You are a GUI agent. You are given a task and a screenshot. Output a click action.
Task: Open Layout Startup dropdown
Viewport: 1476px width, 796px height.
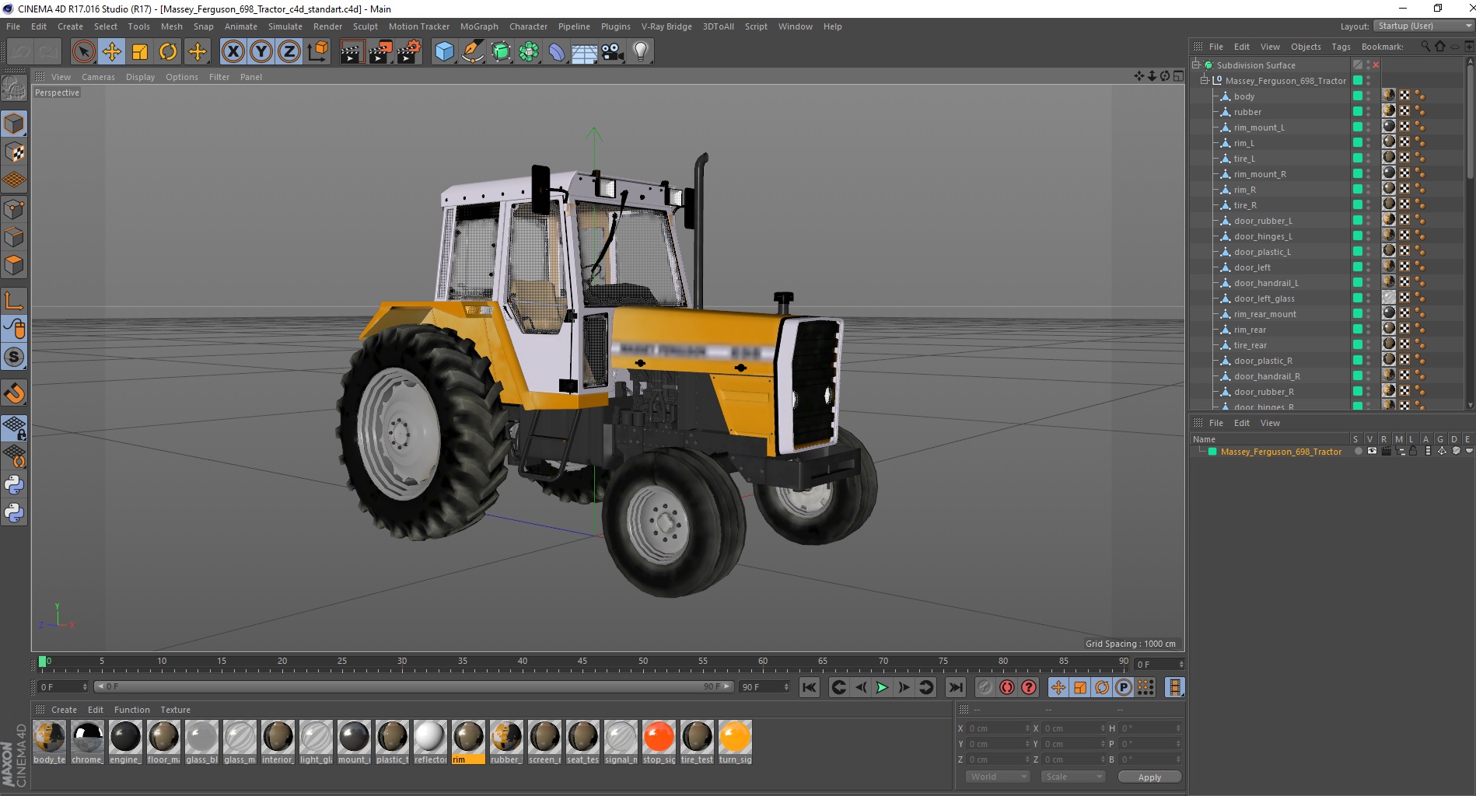point(1424,26)
